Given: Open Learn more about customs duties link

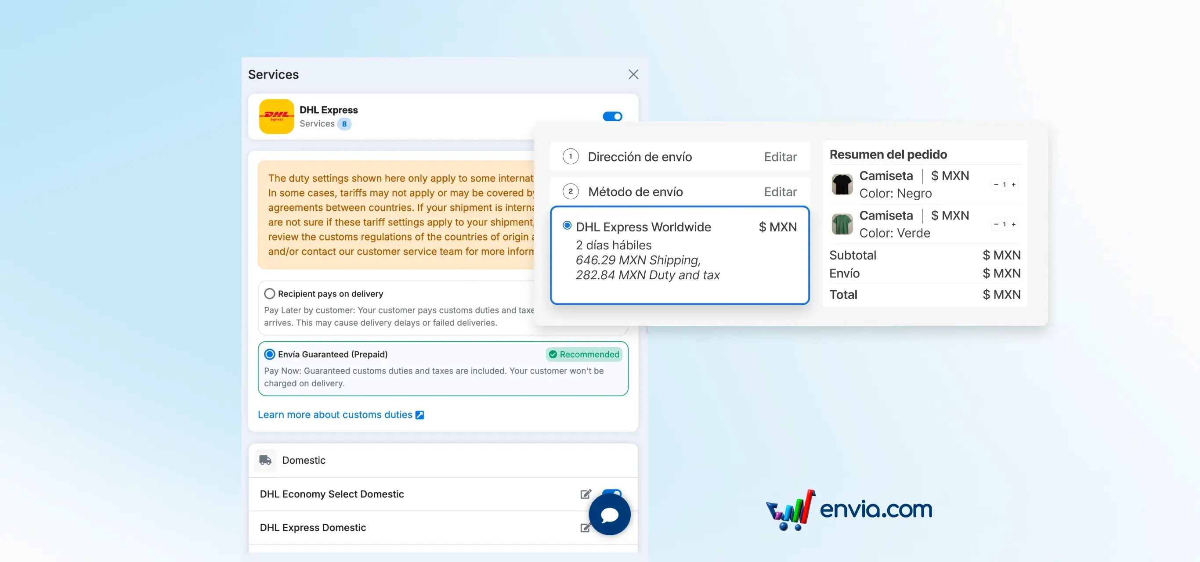Looking at the screenshot, I should click(335, 414).
